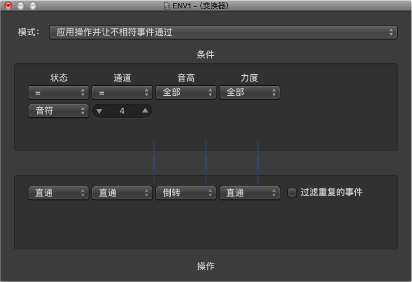The width and height of the screenshot is (412, 282).
Task: Click the 操作 section heading
Action: [x=206, y=266]
